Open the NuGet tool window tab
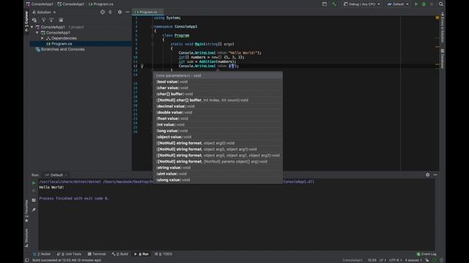Image resolution: width=469 pixels, height=263 pixels. click(42, 254)
